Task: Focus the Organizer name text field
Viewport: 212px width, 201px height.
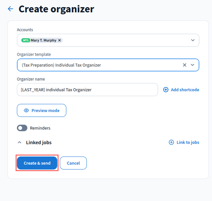Action: 87,90
